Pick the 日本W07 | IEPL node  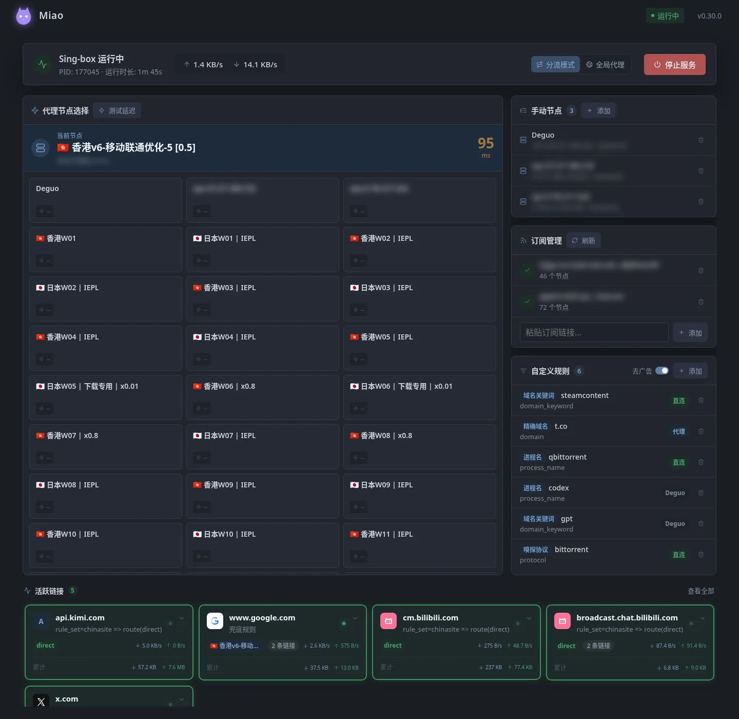point(263,447)
